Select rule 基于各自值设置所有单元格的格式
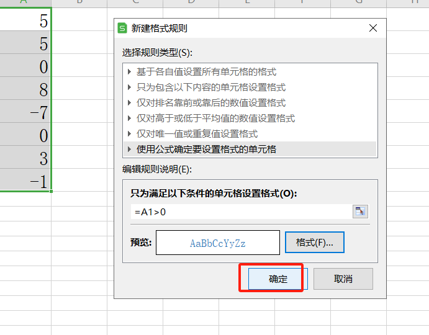Image resolution: width=429 pixels, height=335 pixels. [250, 72]
